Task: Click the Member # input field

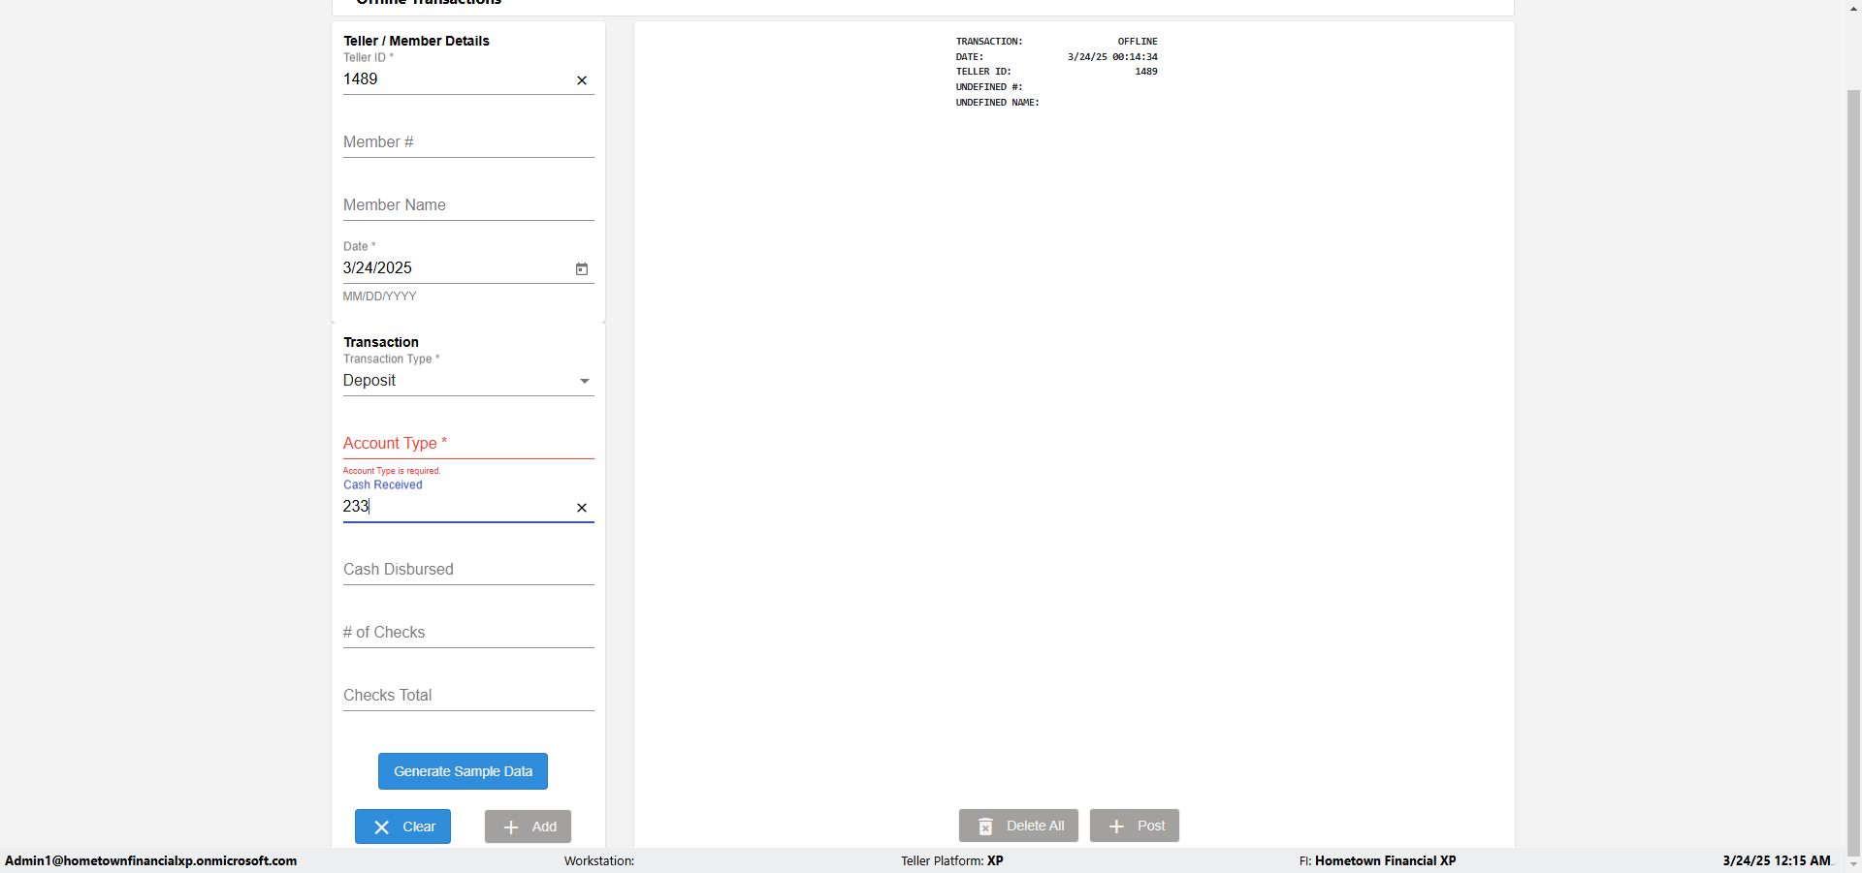Action: pos(468,142)
